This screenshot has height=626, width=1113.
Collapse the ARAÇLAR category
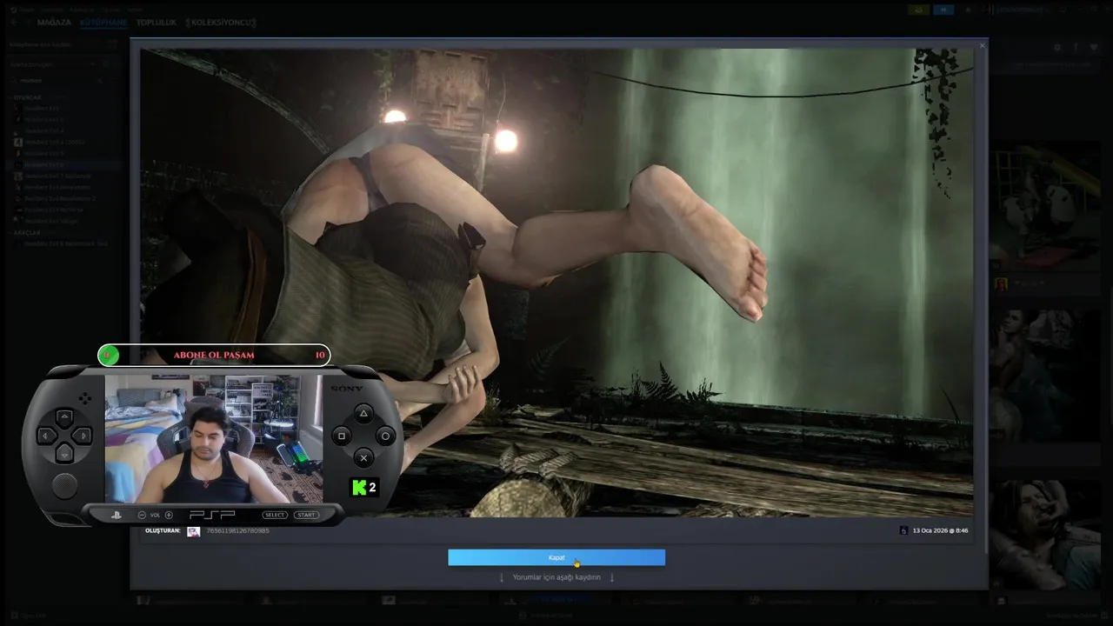27,233
